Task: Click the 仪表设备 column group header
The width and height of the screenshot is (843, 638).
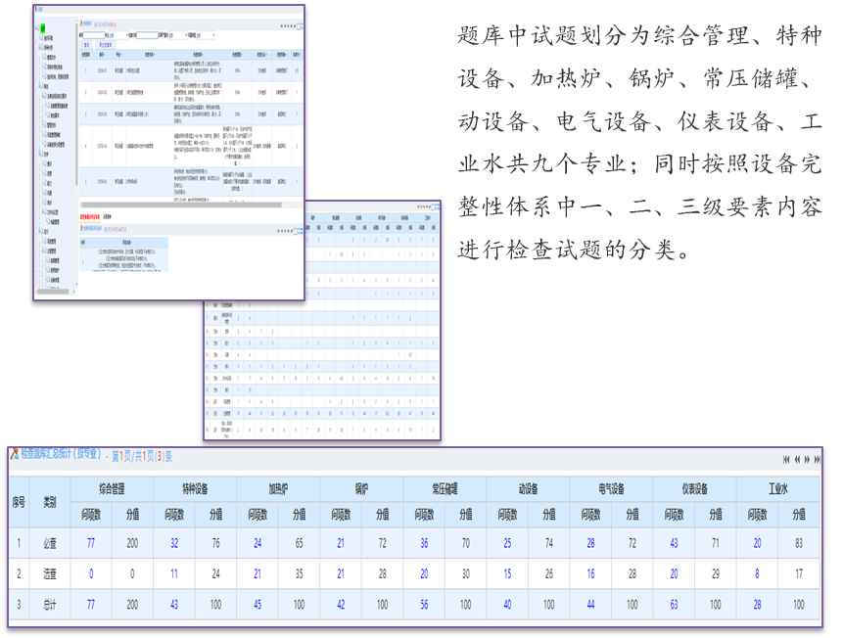Action: pos(695,488)
